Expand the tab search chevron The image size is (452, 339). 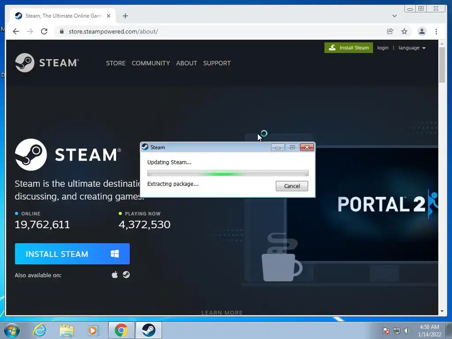tap(394, 16)
